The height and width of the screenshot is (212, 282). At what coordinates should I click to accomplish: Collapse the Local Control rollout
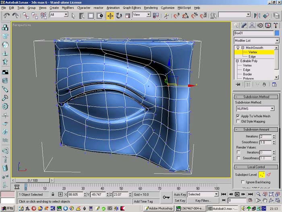pyautogui.click(x=256, y=167)
